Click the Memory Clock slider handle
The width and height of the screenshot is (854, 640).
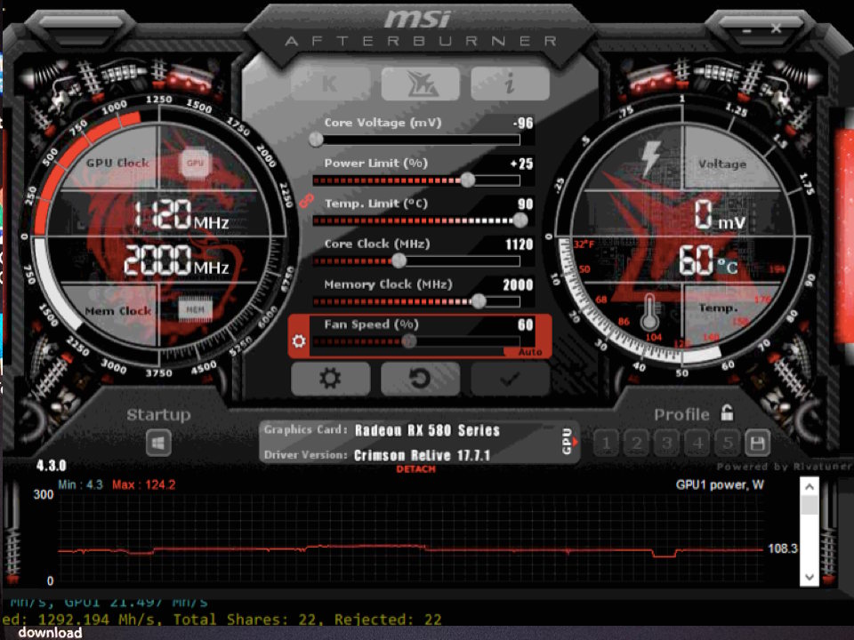479,301
